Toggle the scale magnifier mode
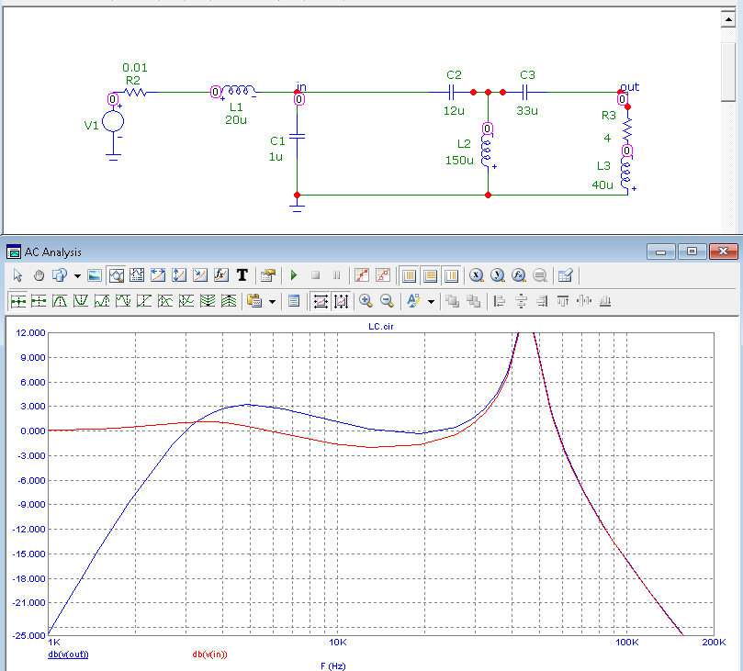 116,275
